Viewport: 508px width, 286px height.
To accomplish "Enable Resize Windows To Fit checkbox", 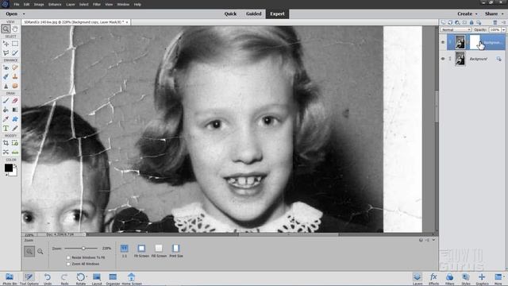I will pyautogui.click(x=68, y=257).
